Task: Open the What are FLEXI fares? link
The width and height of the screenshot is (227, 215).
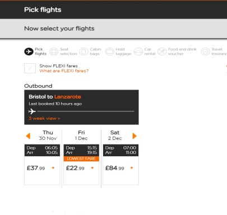Action: coord(64,71)
